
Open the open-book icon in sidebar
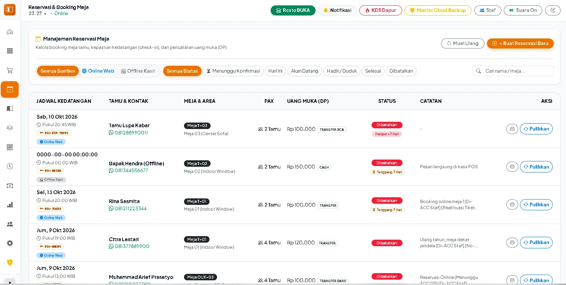click(10, 109)
